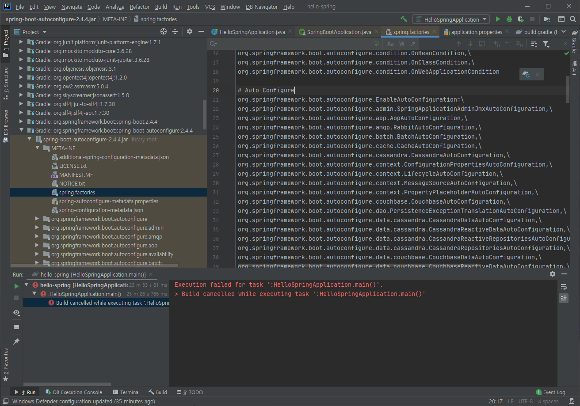Open Build tool window
Viewport: 580px width, 406px height.
158,392
